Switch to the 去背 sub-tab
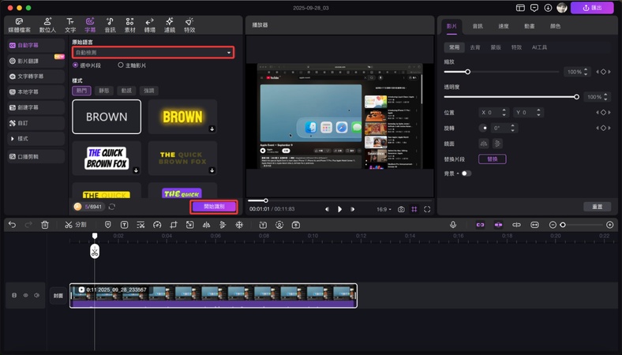The width and height of the screenshot is (622, 355). coord(474,47)
